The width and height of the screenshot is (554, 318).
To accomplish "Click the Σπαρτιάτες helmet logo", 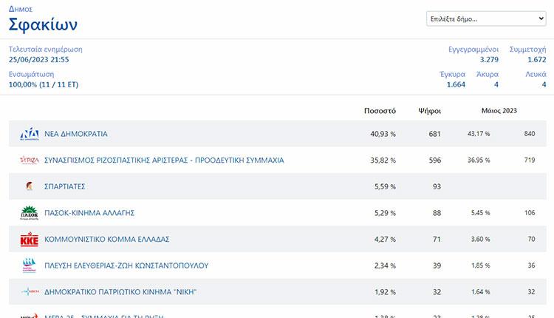I will click(x=29, y=186).
